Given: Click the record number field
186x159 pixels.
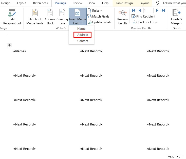Looking at the screenshot, I should (148, 10).
